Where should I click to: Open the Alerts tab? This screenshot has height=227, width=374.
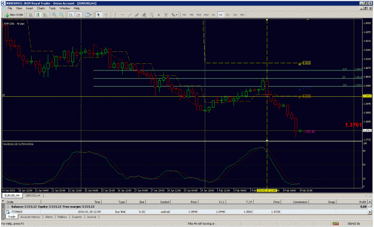tap(49, 217)
